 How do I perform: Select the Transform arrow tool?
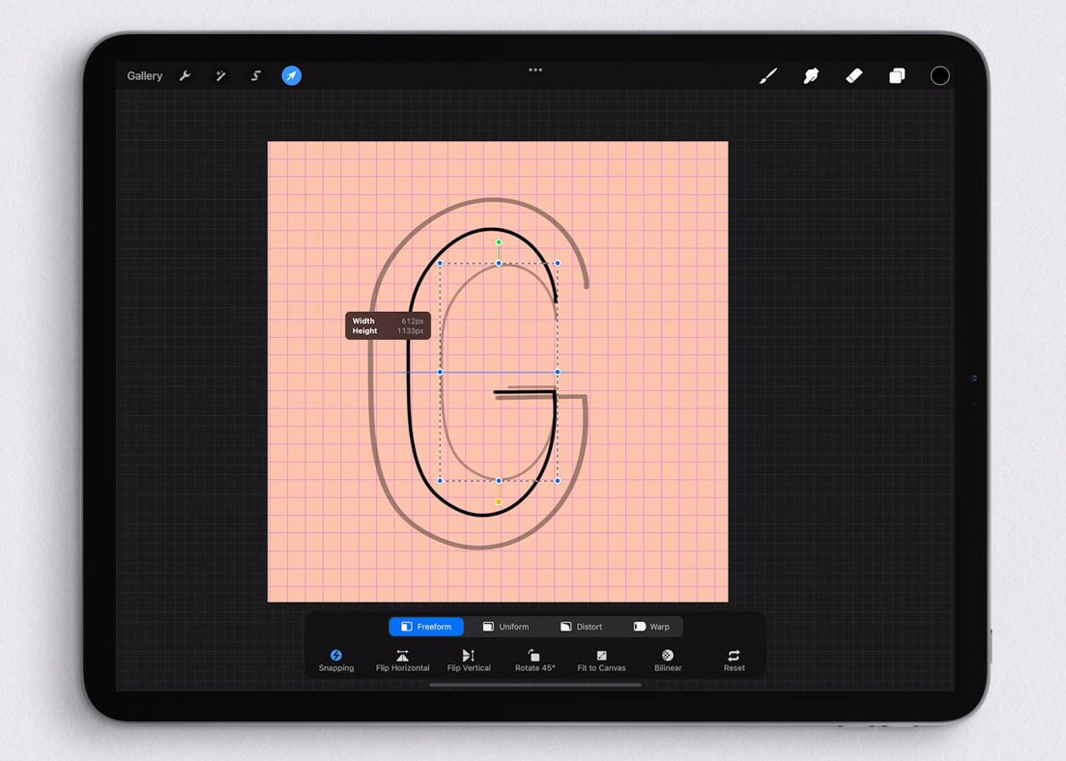[291, 75]
